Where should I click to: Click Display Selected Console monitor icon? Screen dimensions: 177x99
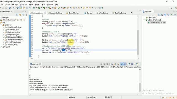coord(132,64)
